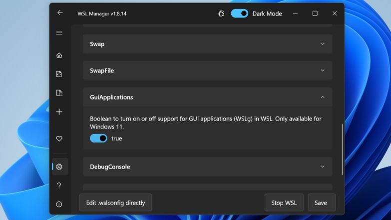Expand the DebugConsole section
Image resolution: width=391 pixels, height=220 pixels.
(207, 167)
